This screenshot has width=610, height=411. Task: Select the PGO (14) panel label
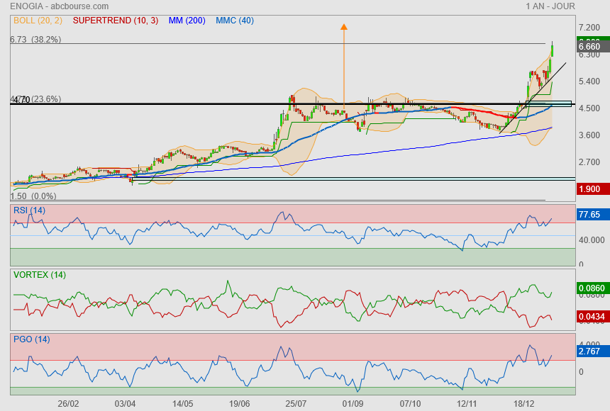[31, 339]
